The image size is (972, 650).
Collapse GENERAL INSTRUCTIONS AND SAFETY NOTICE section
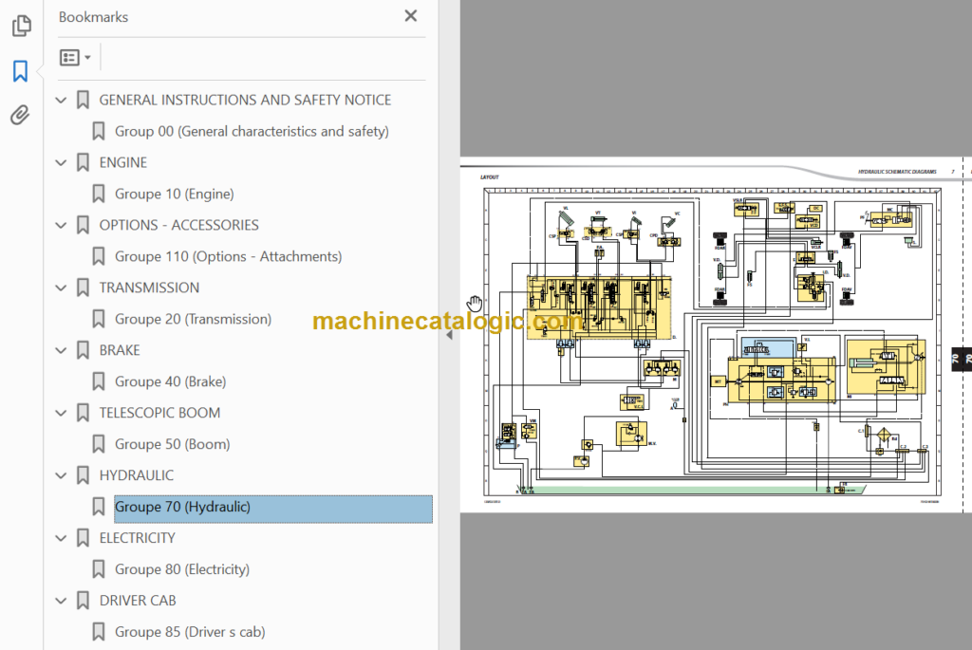(x=61, y=100)
